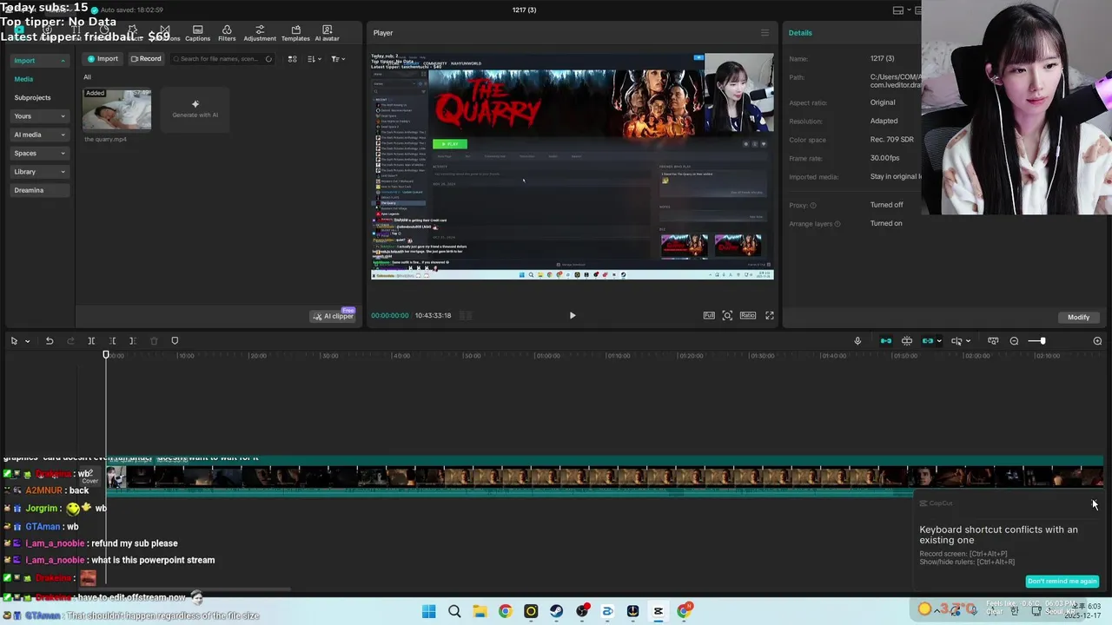Zoom in the timeline

[1097, 341]
